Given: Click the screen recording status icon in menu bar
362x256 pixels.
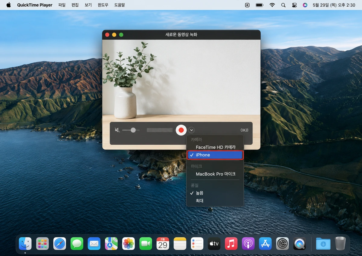Looking at the screenshot, I should click(247, 5).
